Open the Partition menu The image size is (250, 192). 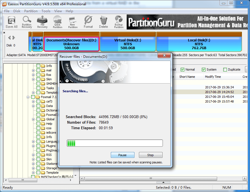pos(31,11)
